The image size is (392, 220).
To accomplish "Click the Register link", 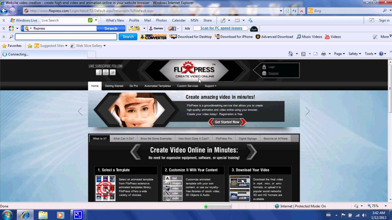I will 273,73.
